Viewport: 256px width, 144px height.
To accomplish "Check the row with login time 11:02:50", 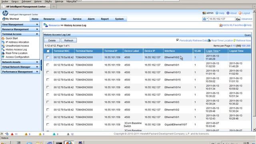I will pyautogui.click(x=48, y=65).
